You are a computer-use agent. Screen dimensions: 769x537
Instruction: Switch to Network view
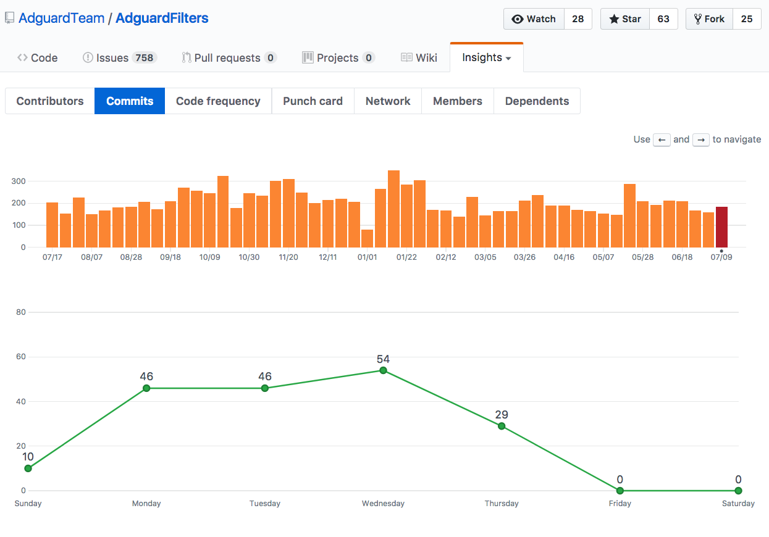coord(388,101)
